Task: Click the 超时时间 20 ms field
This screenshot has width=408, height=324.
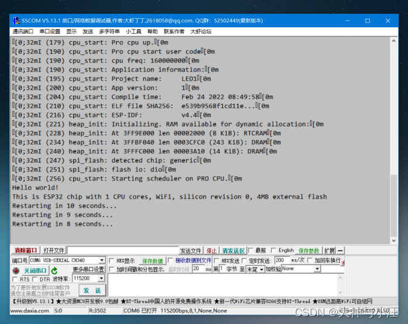Action: point(199,269)
